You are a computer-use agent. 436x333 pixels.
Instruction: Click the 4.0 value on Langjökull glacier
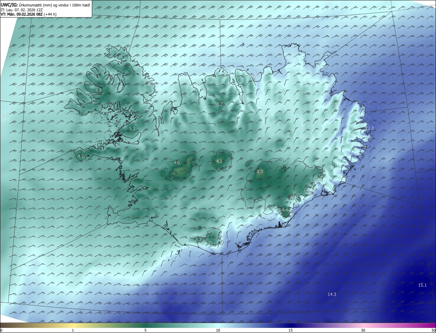click(177, 163)
